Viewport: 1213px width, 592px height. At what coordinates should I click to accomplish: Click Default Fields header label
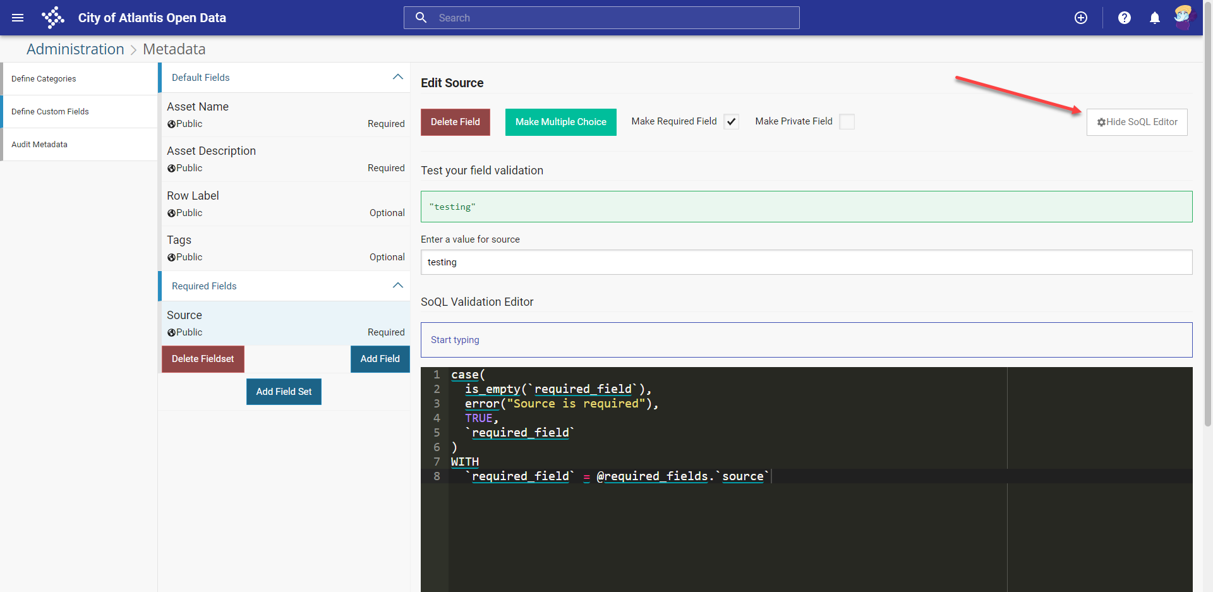201,78
